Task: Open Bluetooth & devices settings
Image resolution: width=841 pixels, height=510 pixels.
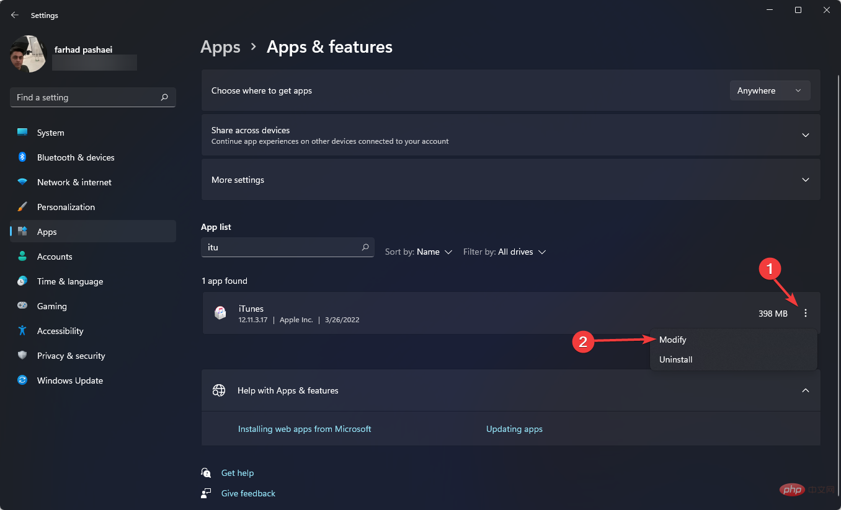Action: pos(75,157)
